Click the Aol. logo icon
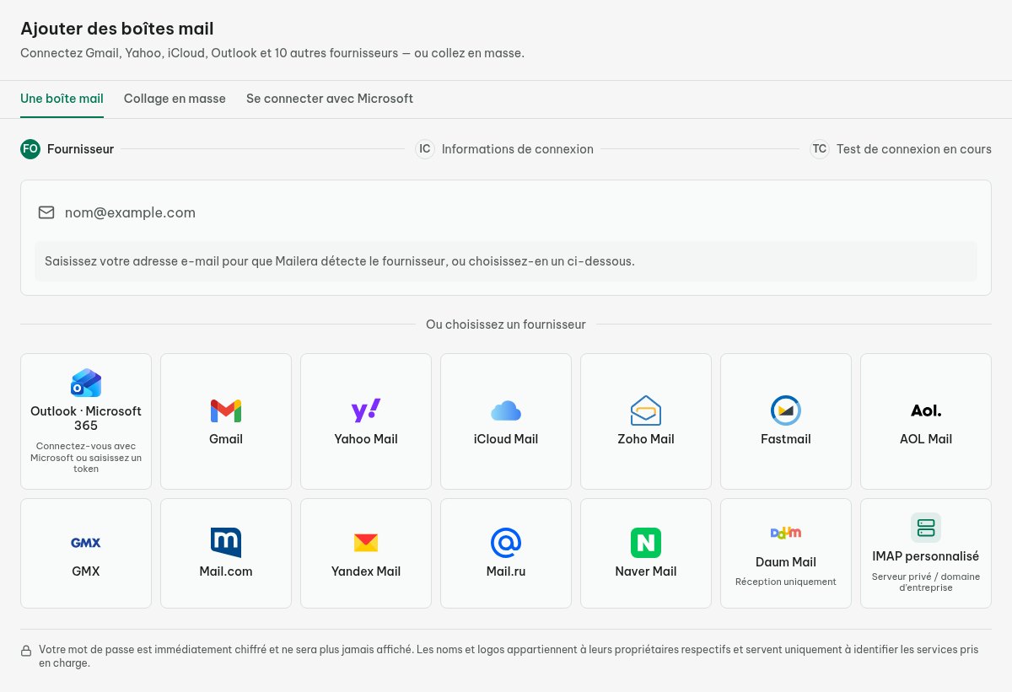The width and height of the screenshot is (1012, 692). click(926, 411)
